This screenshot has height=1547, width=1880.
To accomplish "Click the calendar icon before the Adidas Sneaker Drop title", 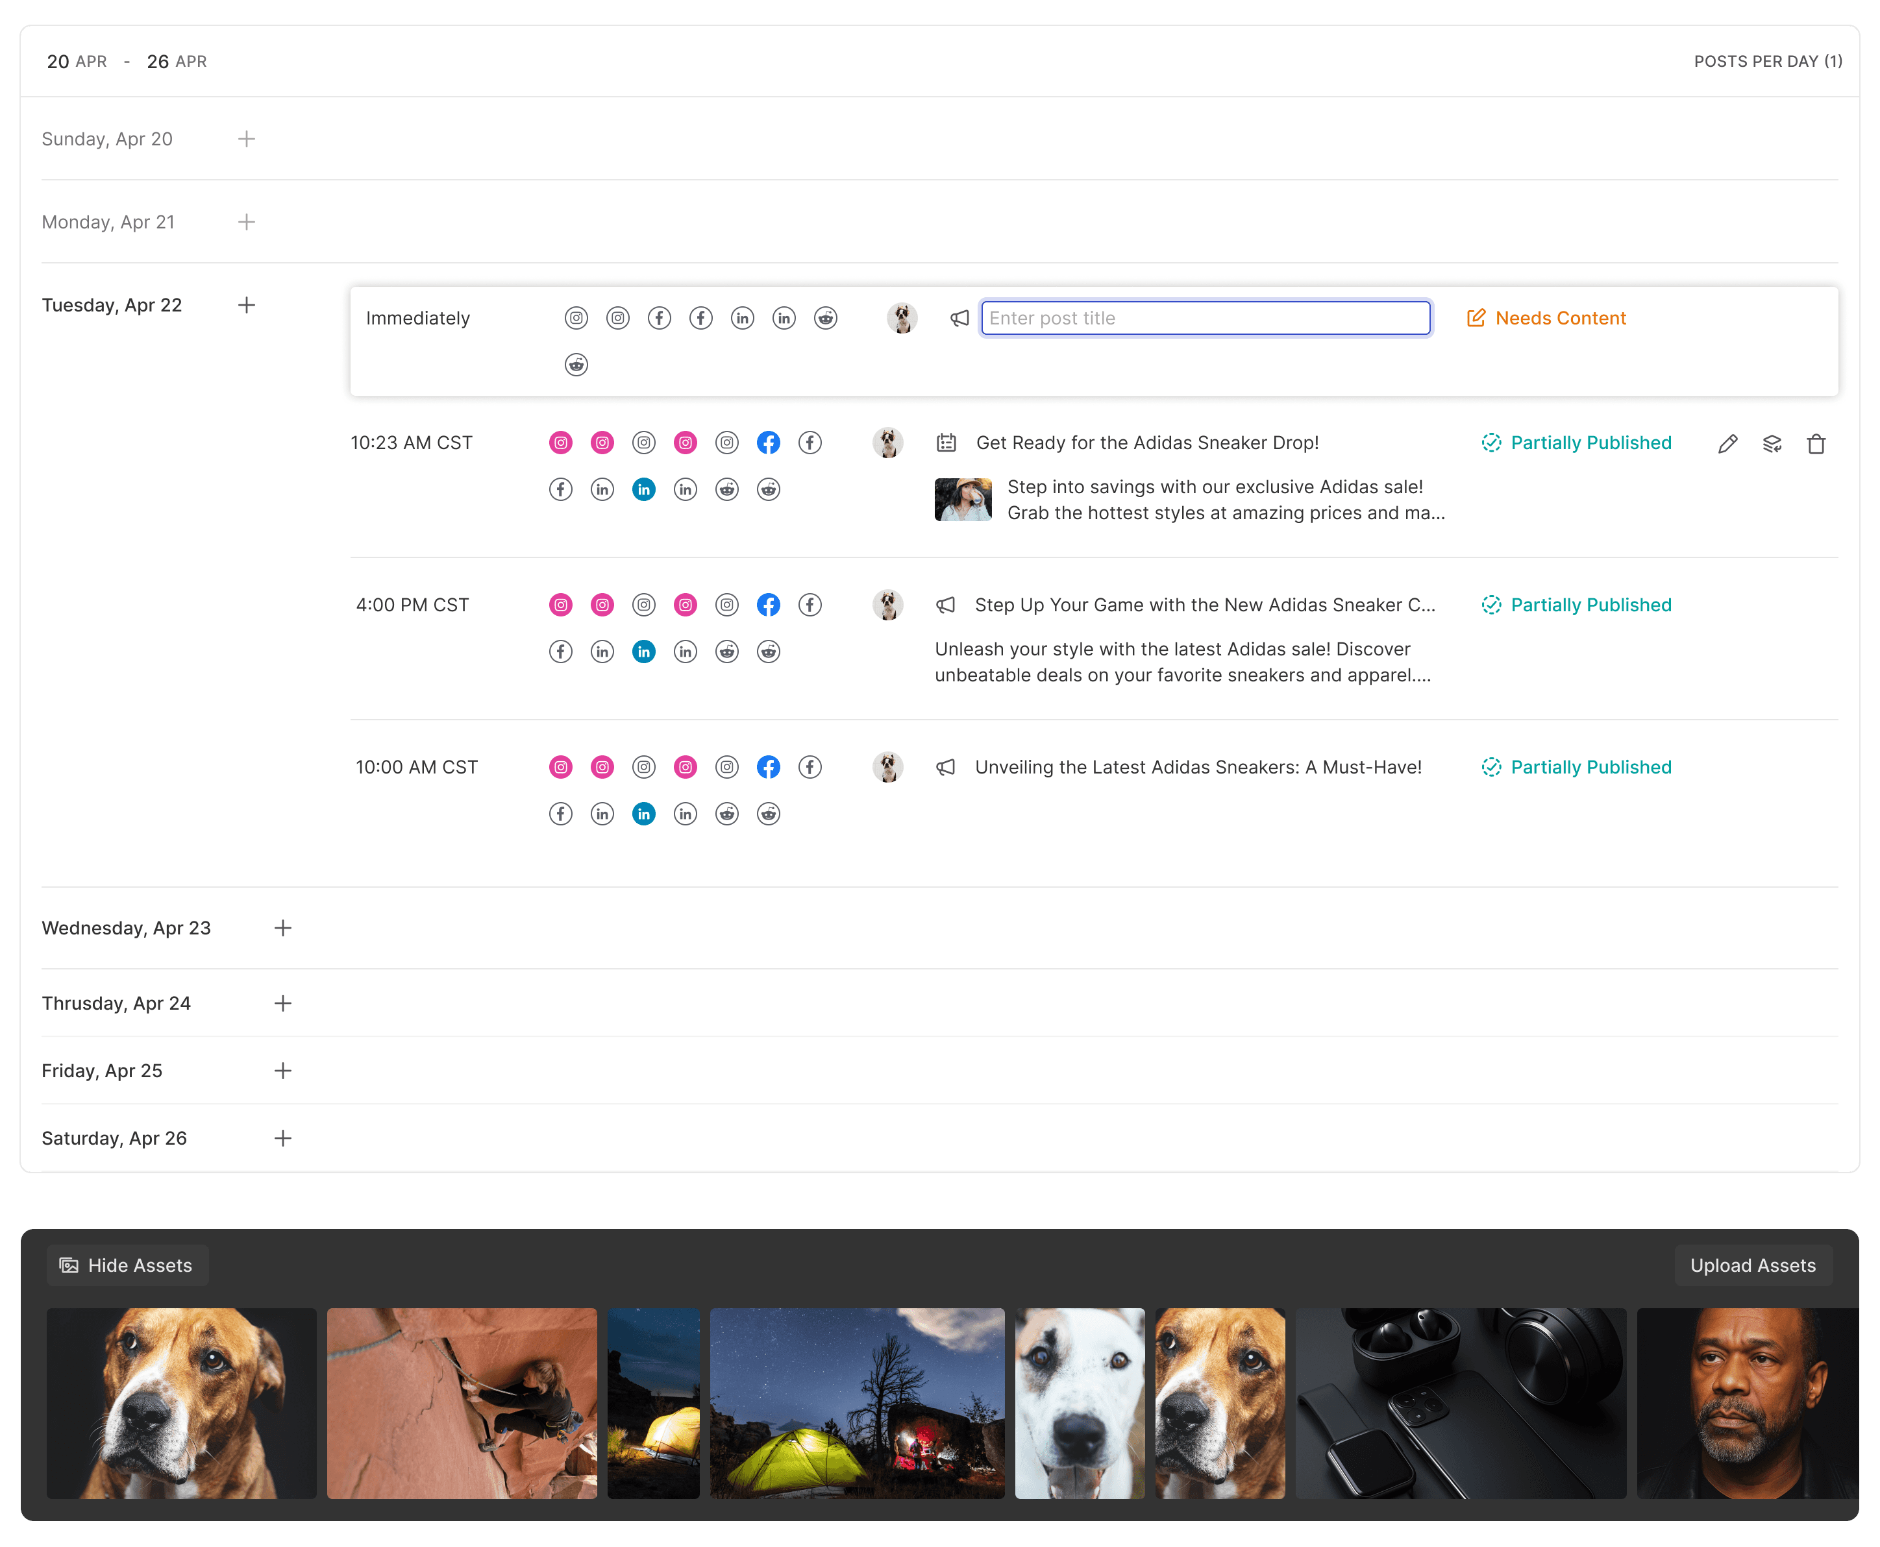I will [946, 443].
